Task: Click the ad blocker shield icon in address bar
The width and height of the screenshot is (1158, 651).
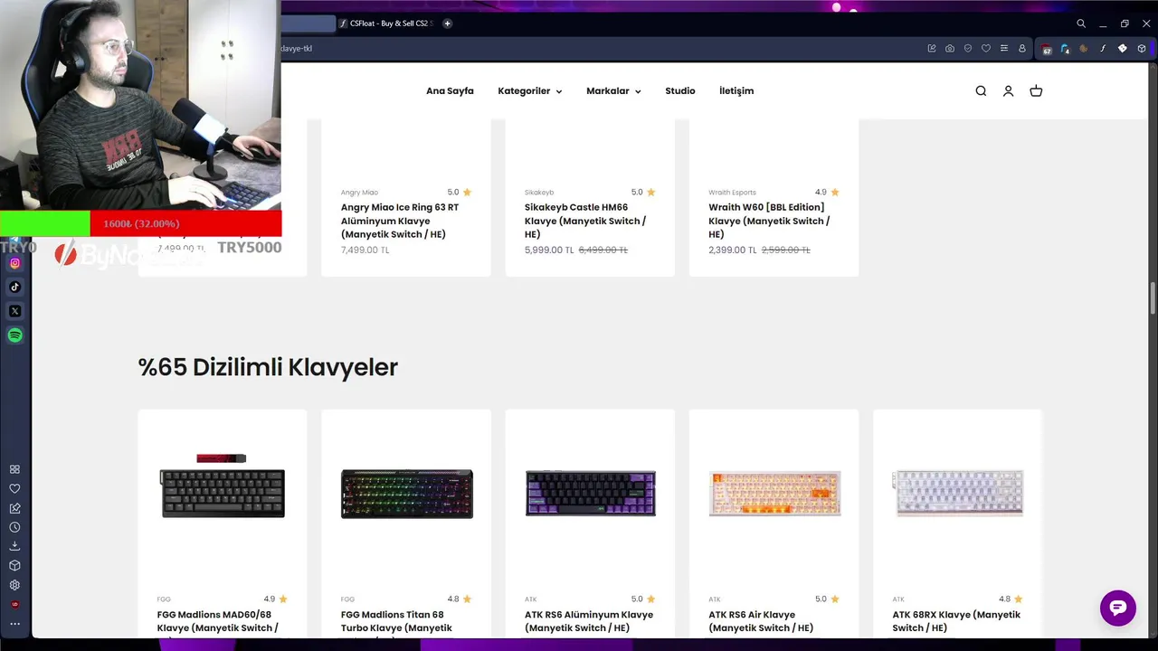Action: 968,48
